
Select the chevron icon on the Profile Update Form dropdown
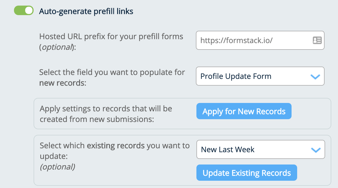(x=315, y=76)
